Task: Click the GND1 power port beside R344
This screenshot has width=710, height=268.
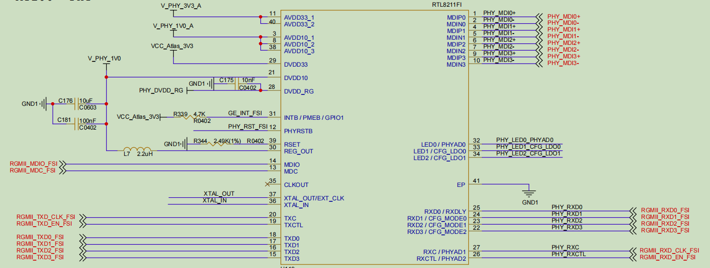Action: pos(176,144)
